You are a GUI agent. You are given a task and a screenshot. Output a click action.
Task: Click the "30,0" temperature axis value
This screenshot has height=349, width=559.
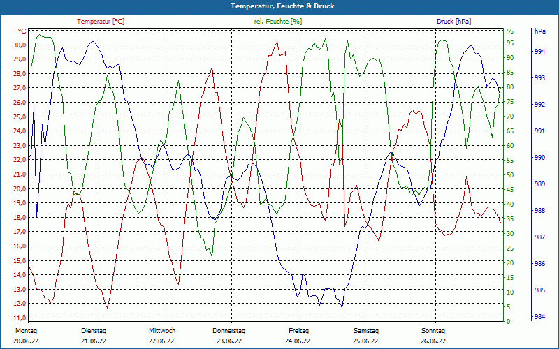[20, 45]
